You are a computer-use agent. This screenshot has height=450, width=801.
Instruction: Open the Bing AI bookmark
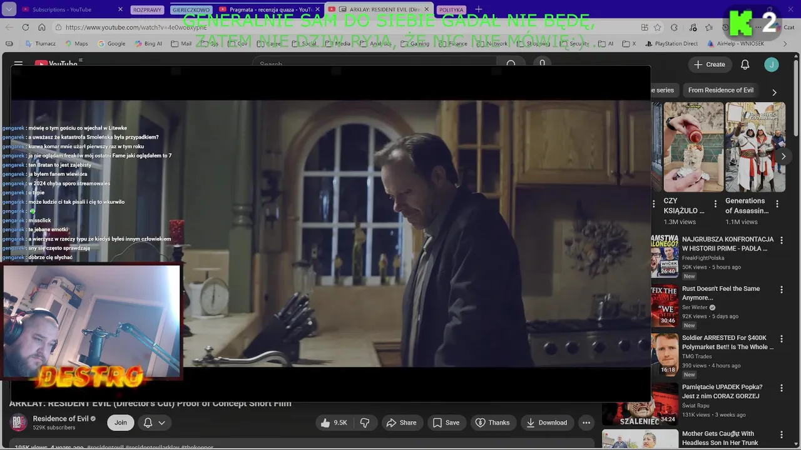[148, 44]
